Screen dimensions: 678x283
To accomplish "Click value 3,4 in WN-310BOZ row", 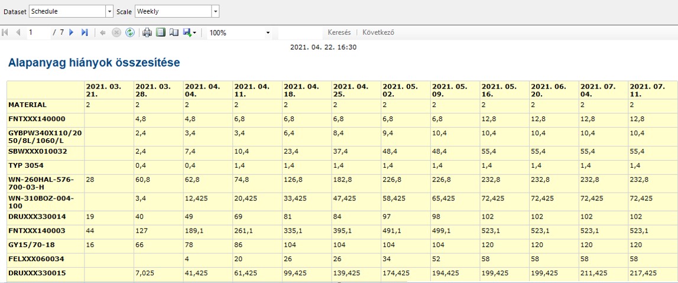I will coord(141,199).
